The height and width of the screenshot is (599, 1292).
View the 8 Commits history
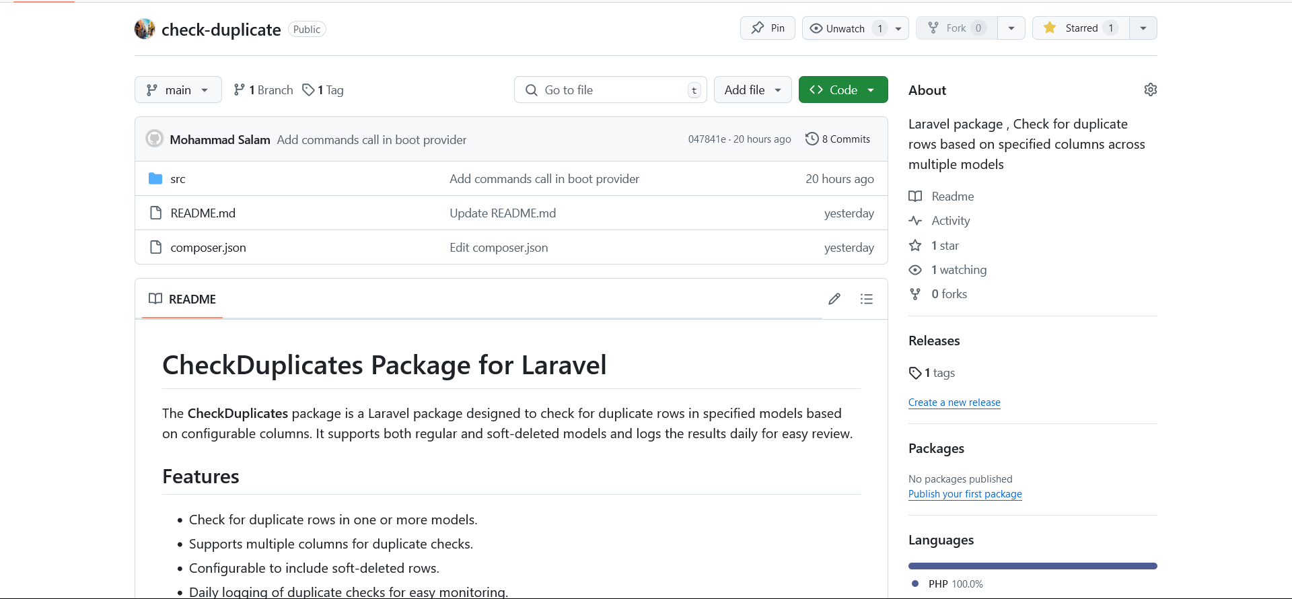pos(838,139)
